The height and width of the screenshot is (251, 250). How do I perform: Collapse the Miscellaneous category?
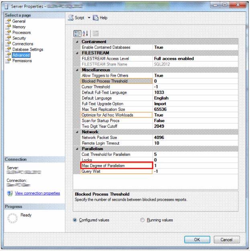click(77, 70)
